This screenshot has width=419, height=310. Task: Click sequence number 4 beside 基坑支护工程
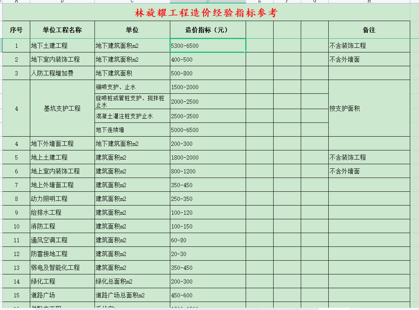tap(16, 108)
